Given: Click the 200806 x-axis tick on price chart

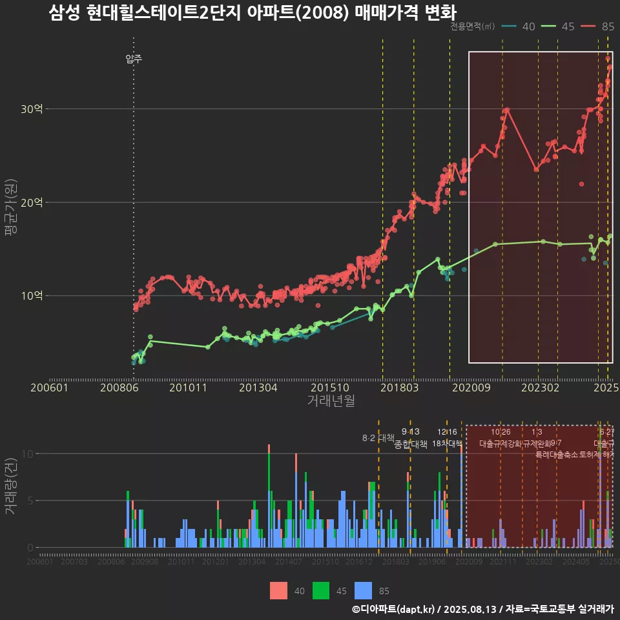Looking at the screenshot, I should tap(119, 387).
